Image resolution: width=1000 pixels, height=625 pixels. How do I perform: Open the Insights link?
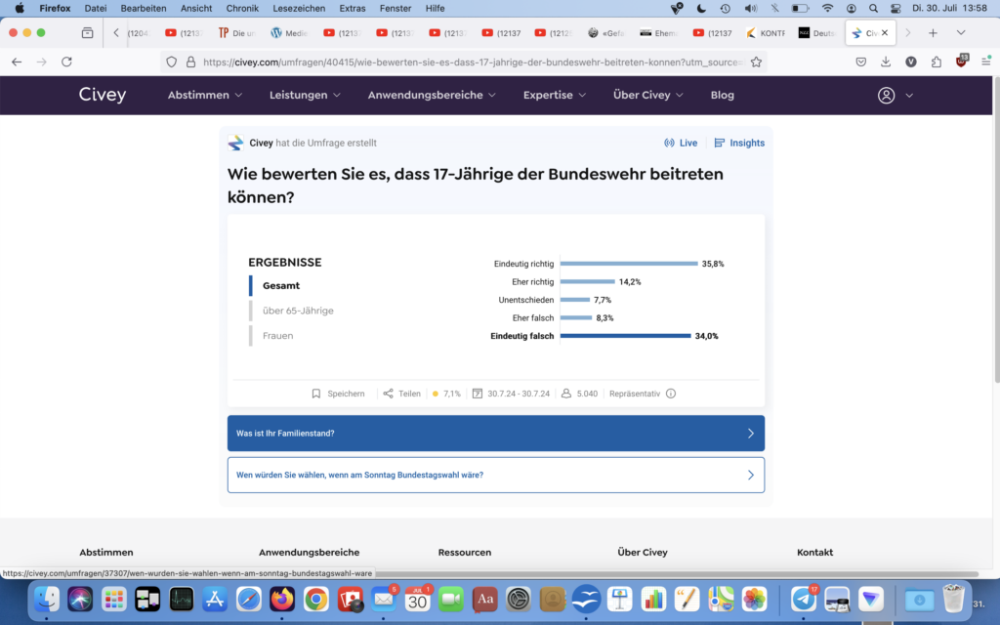tap(739, 143)
